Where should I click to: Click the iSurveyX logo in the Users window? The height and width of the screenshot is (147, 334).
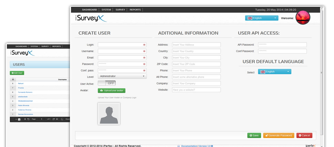tap(22, 53)
